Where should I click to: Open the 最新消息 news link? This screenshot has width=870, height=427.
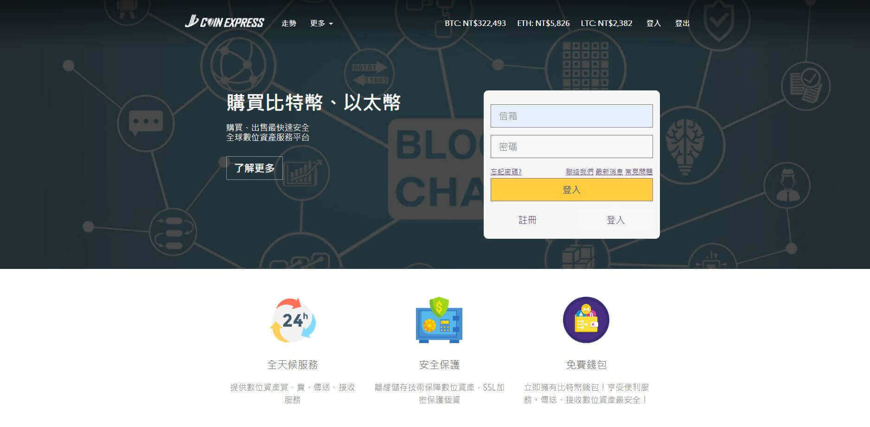point(609,172)
